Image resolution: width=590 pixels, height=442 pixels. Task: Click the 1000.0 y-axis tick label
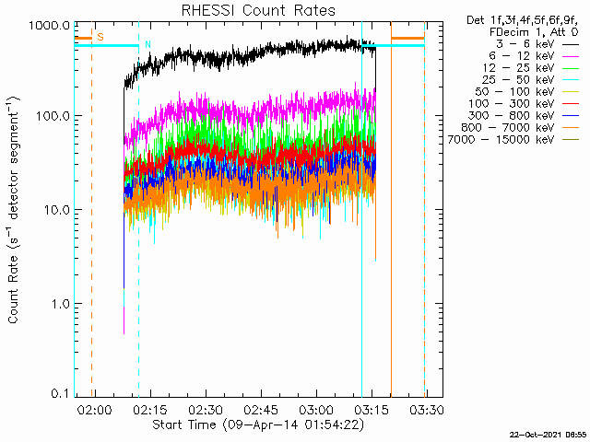point(50,26)
